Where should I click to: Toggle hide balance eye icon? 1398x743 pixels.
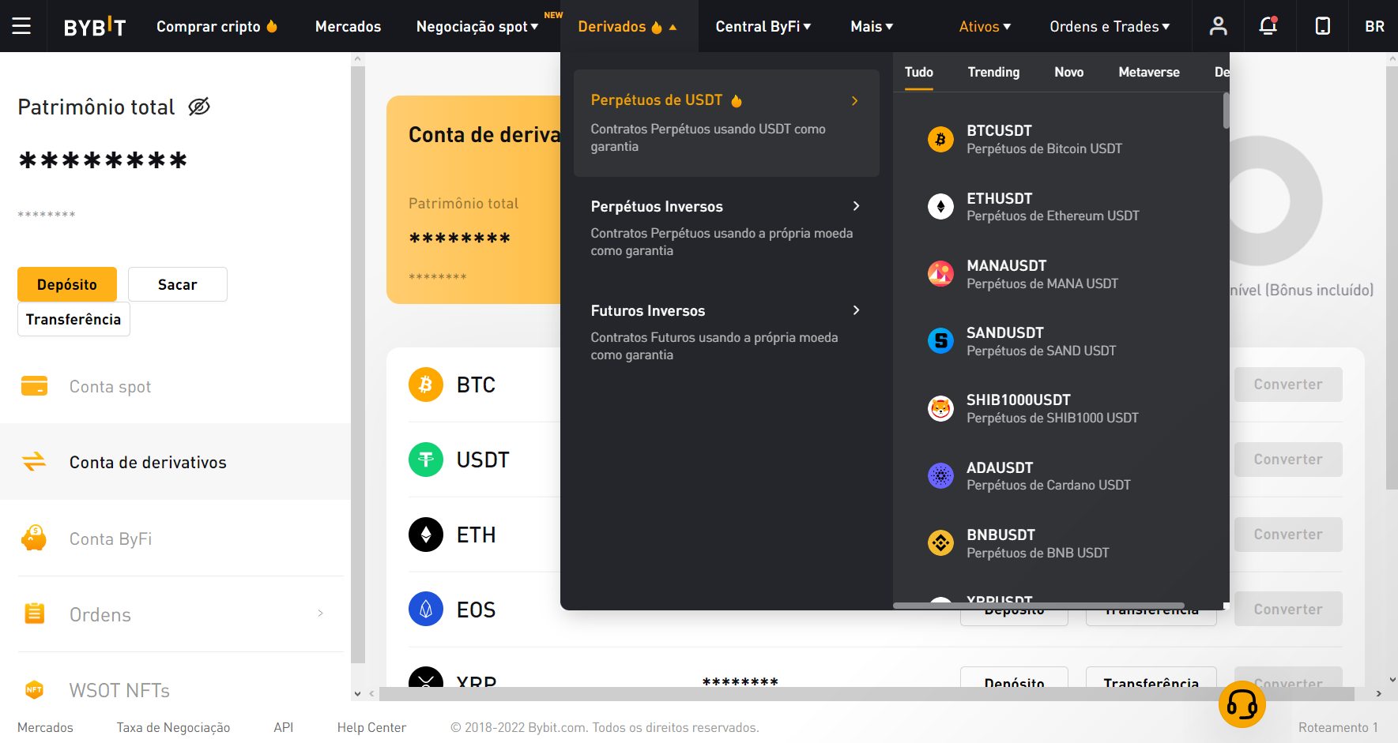tap(199, 107)
